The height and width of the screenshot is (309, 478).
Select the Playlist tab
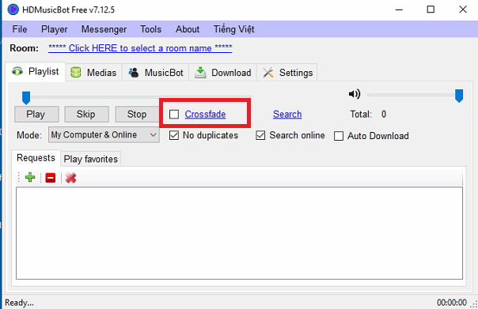coord(36,72)
